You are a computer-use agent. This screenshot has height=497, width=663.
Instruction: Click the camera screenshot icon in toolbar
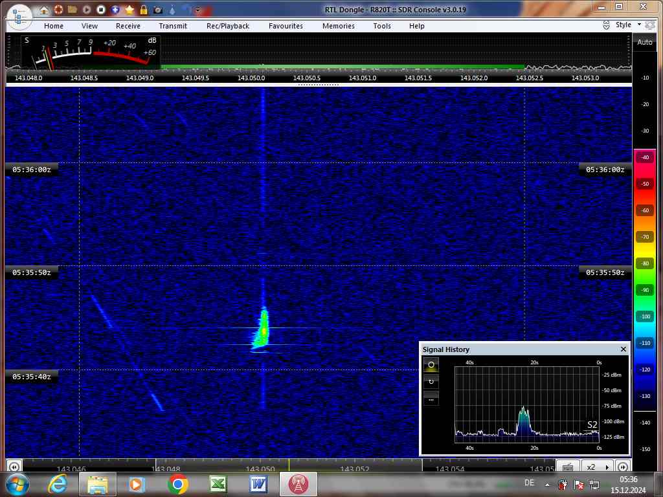(158, 10)
